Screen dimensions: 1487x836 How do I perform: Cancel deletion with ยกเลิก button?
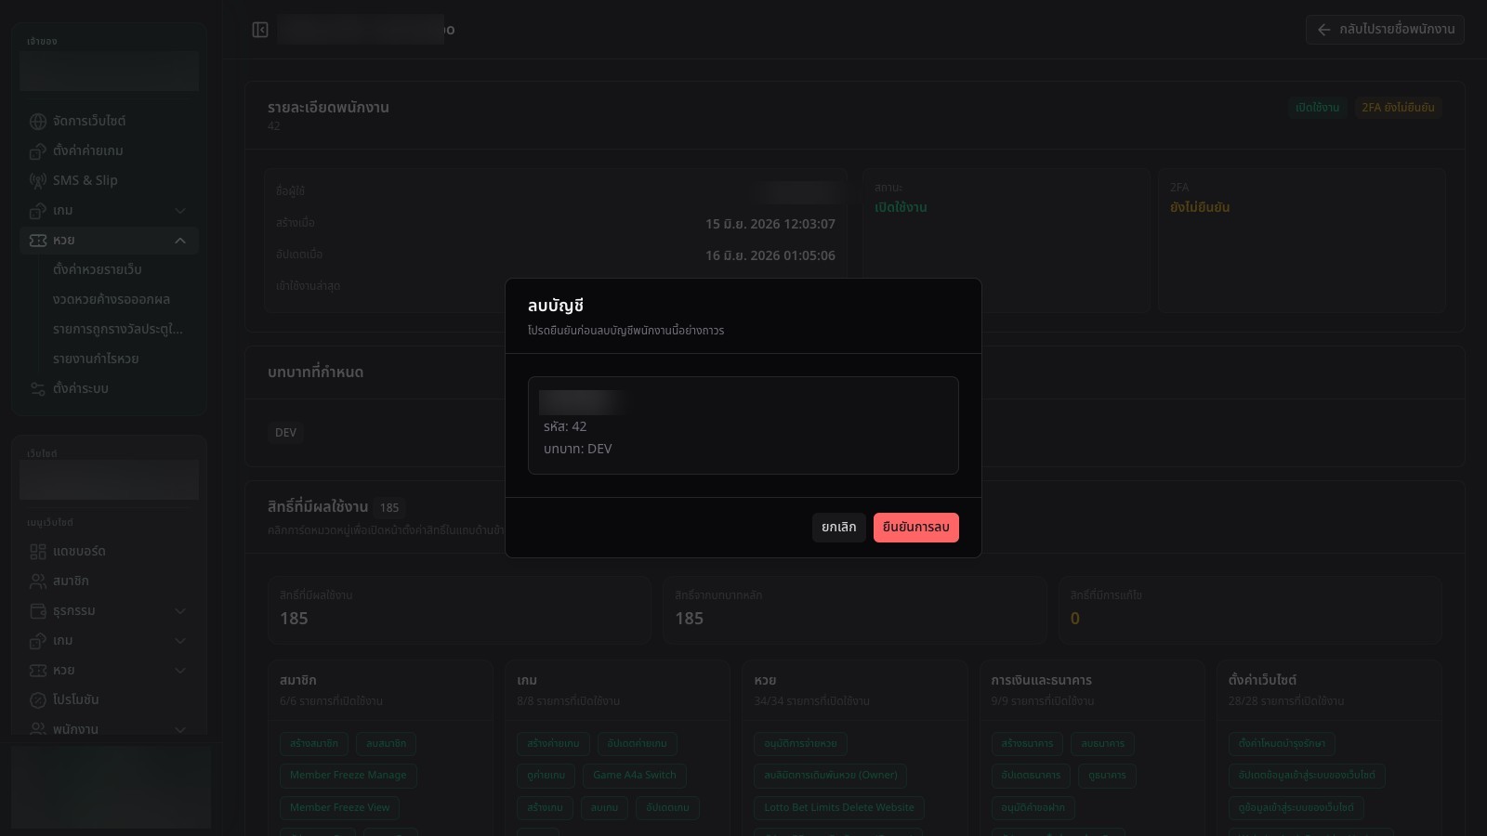[x=839, y=528]
